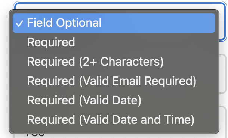Viewport: 228px width, 138px height.
Task: Click the blue focus ring's top-right corner
Action: coord(224,4)
